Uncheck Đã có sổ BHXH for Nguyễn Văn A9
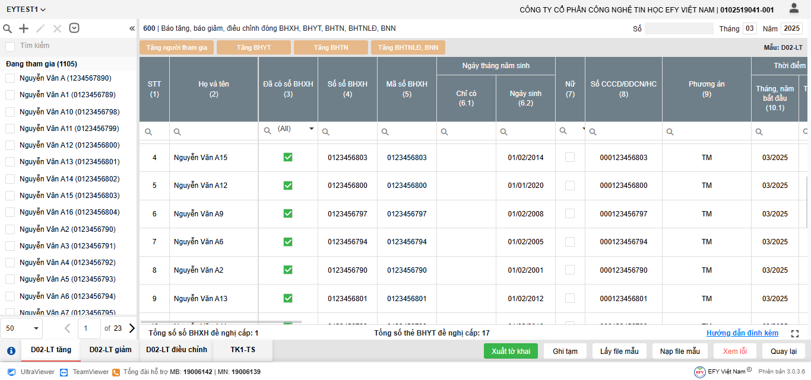The image size is (811, 380). click(x=288, y=213)
